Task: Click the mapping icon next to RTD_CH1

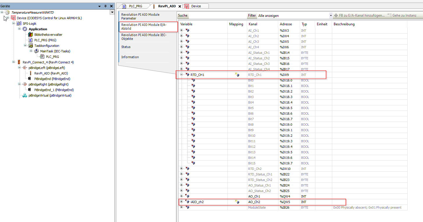Action: pos(236,75)
